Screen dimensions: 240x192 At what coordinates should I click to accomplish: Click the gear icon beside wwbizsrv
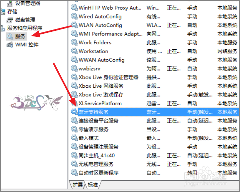[74, 69]
